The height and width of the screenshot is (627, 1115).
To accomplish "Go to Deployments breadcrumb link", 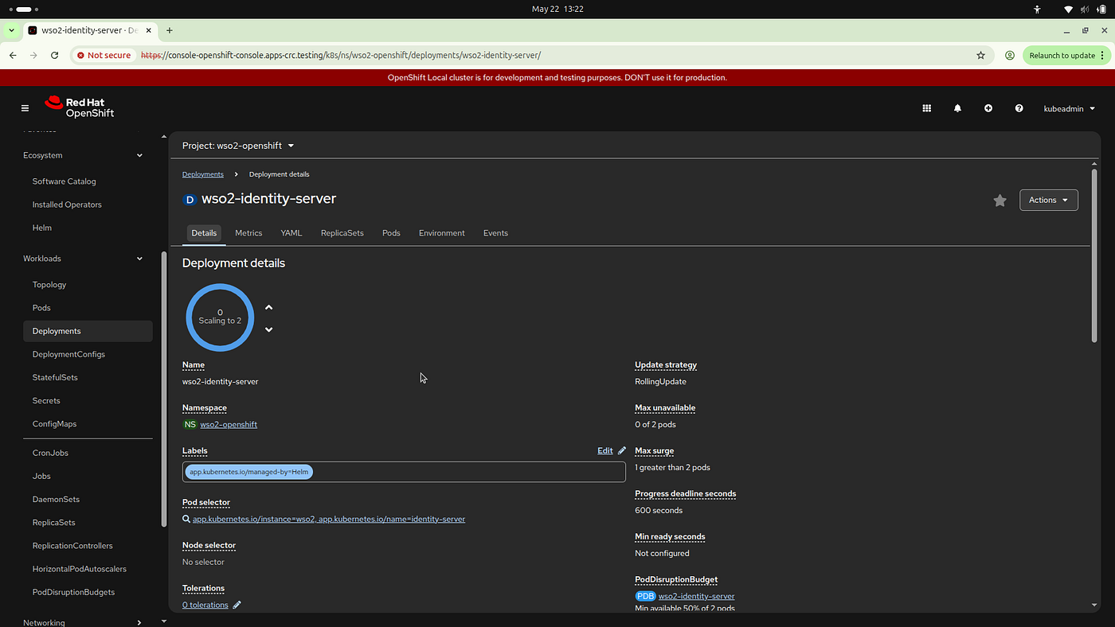I will click(x=203, y=174).
